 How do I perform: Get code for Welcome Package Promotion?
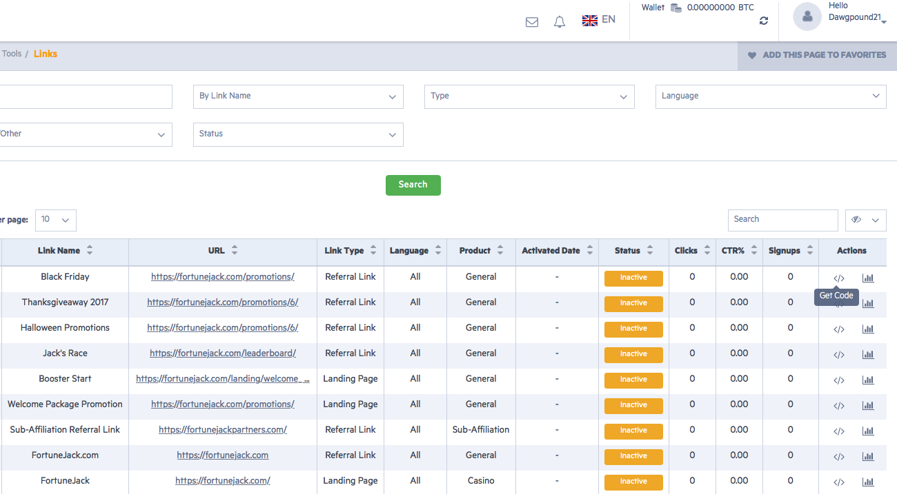point(839,406)
